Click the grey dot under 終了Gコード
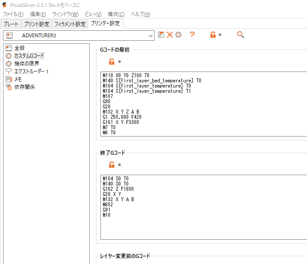This screenshot has height=264, width=307. pyautogui.click(x=120, y=165)
